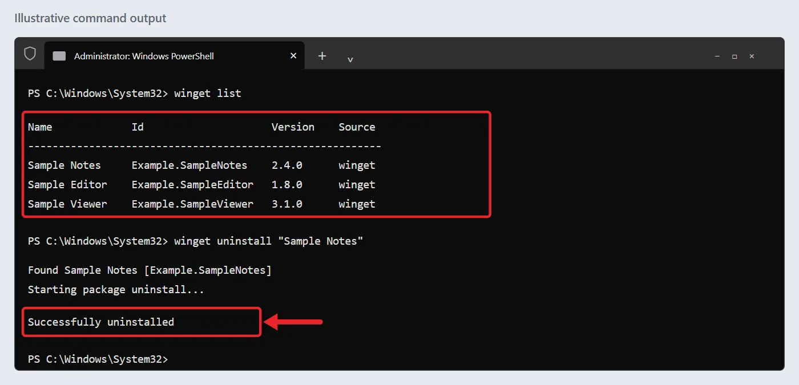The height and width of the screenshot is (385, 799).
Task: Open a new tab with plus button
Action: 322,56
